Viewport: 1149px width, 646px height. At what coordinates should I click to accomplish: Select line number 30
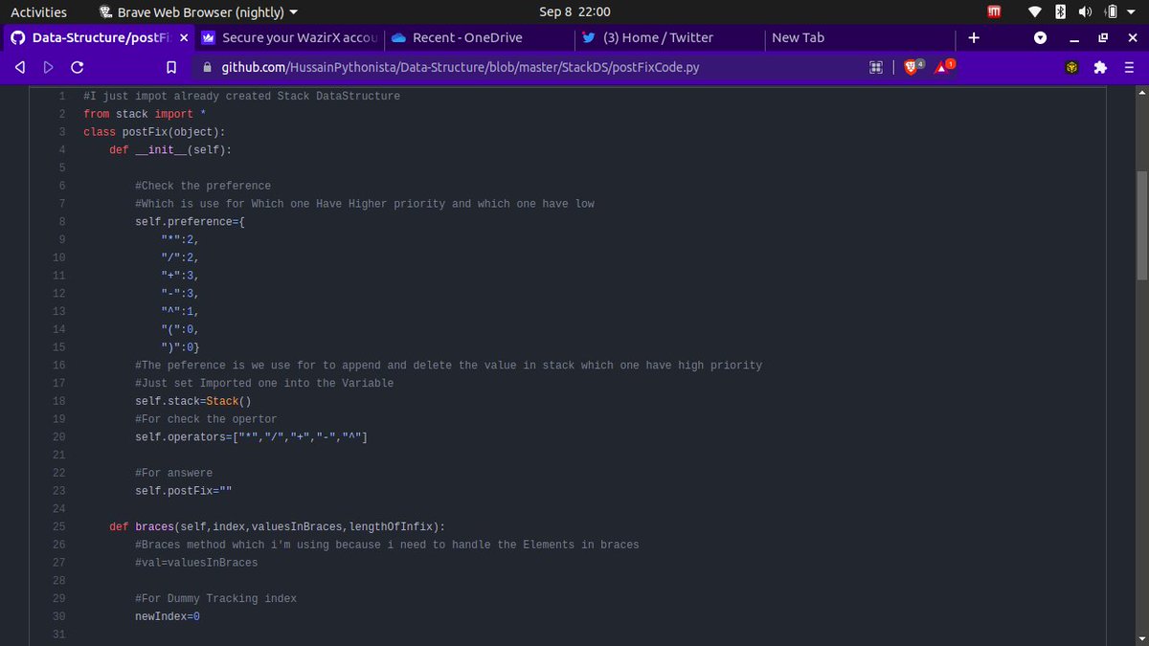(59, 616)
